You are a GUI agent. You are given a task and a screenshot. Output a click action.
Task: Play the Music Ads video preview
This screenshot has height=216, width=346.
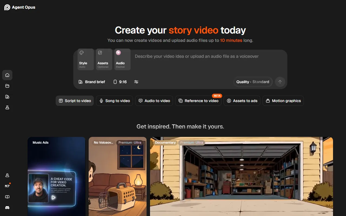pyautogui.click(x=54, y=198)
